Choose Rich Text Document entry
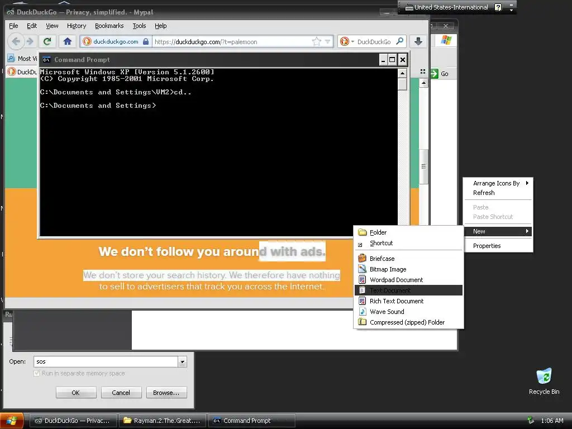The height and width of the screenshot is (429, 572). click(408, 301)
